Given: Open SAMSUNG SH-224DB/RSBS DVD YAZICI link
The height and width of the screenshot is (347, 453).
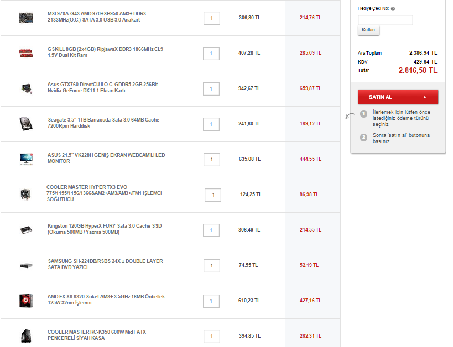Looking at the screenshot, I should pyautogui.click(x=106, y=264).
